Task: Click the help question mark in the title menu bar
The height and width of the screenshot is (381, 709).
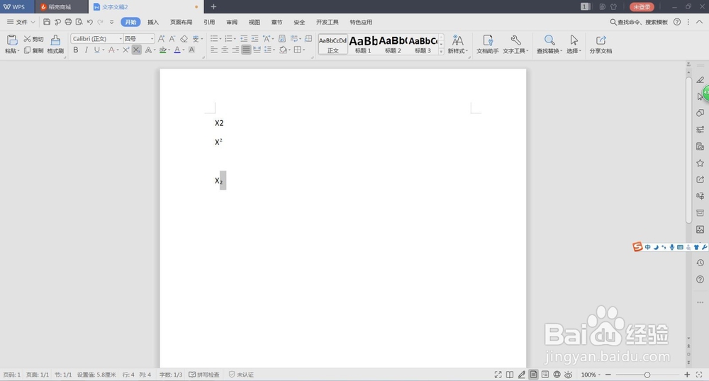Action: (x=677, y=22)
